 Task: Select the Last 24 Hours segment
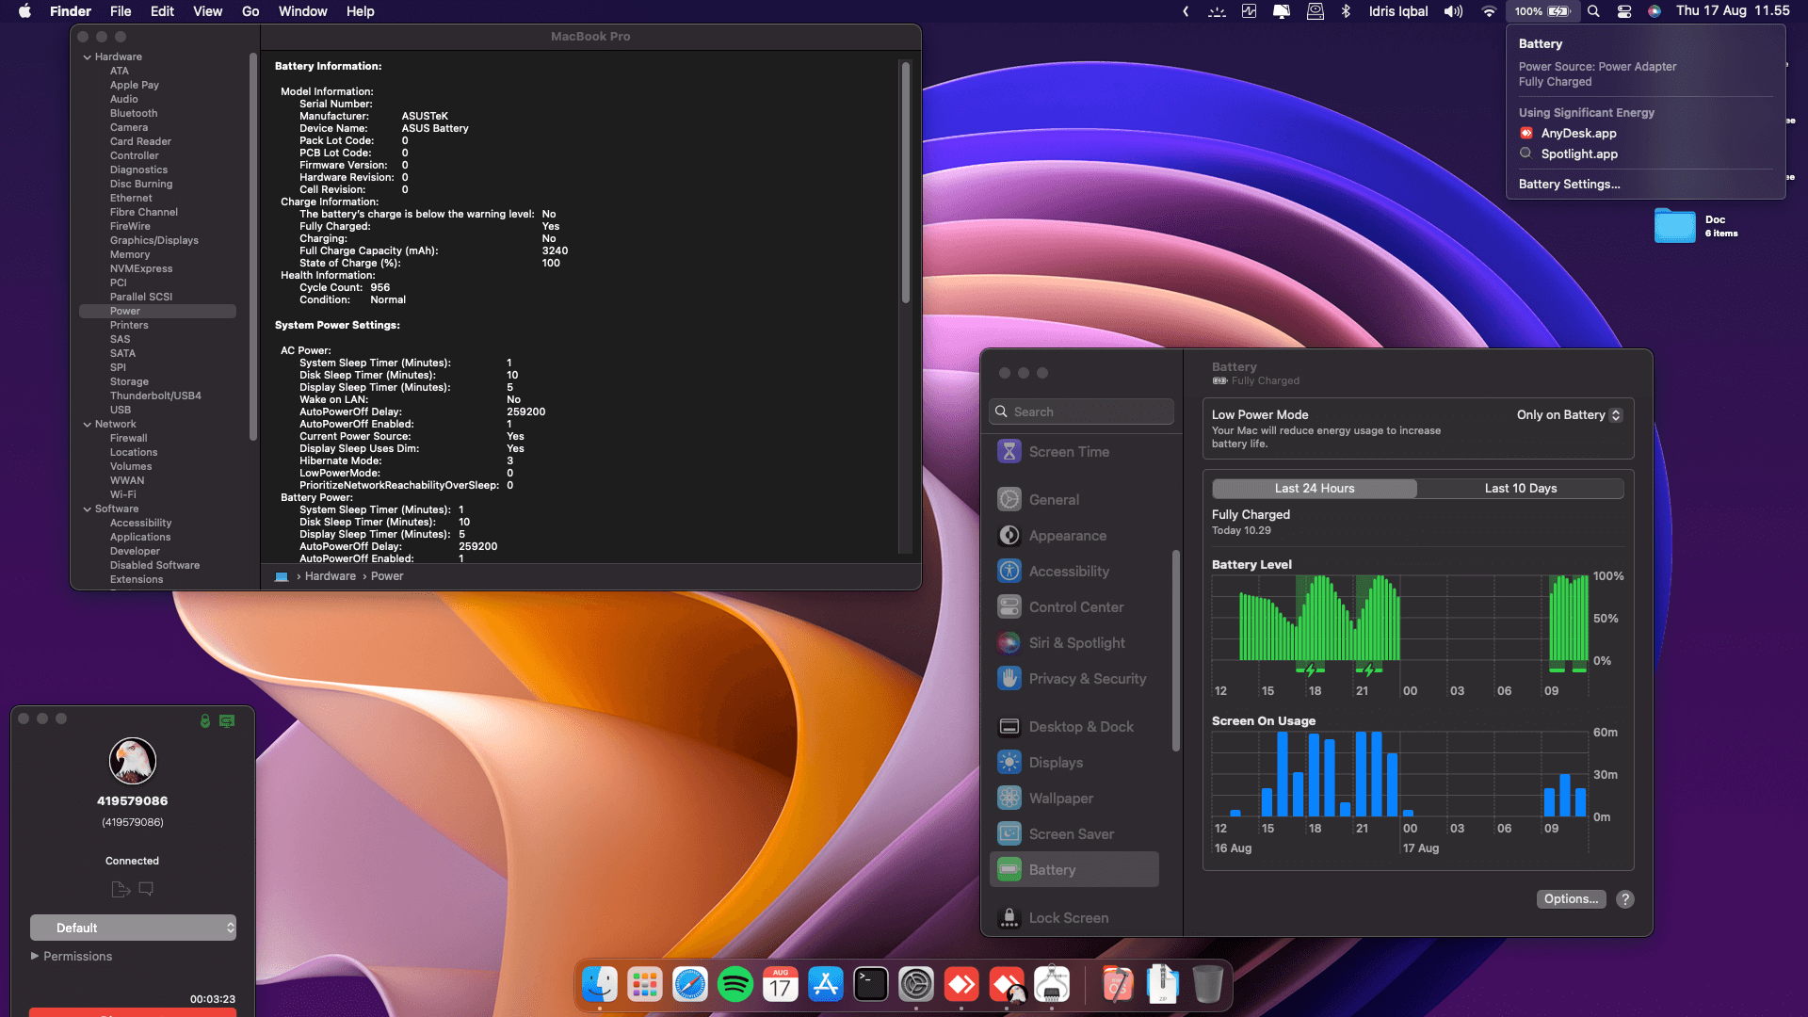click(x=1315, y=488)
